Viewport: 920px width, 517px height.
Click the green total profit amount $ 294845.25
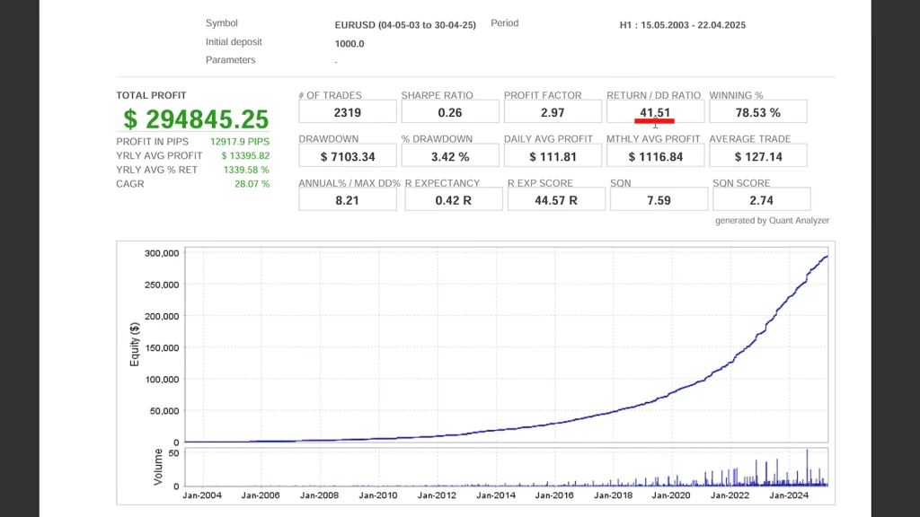(x=196, y=119)
